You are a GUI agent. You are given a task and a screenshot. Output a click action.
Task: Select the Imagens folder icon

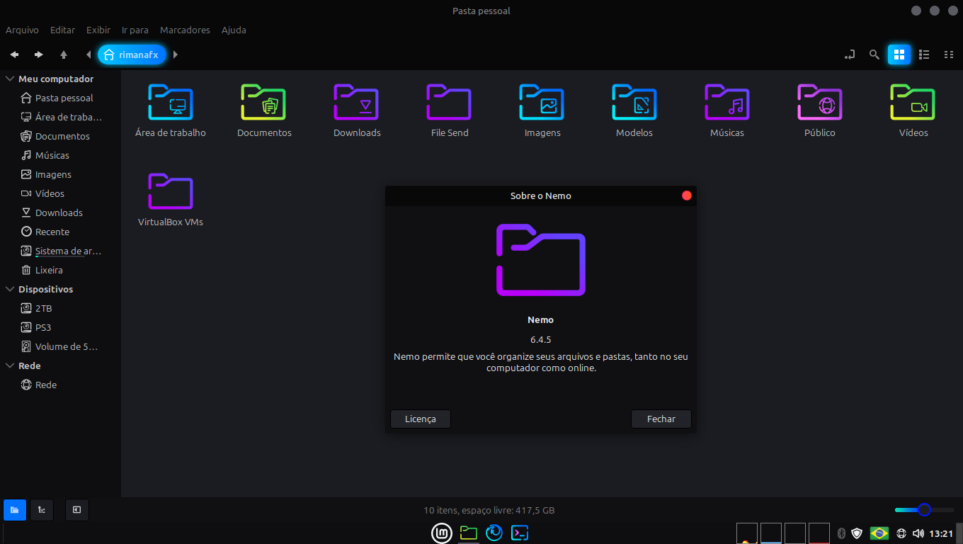[x=542, y=103]
